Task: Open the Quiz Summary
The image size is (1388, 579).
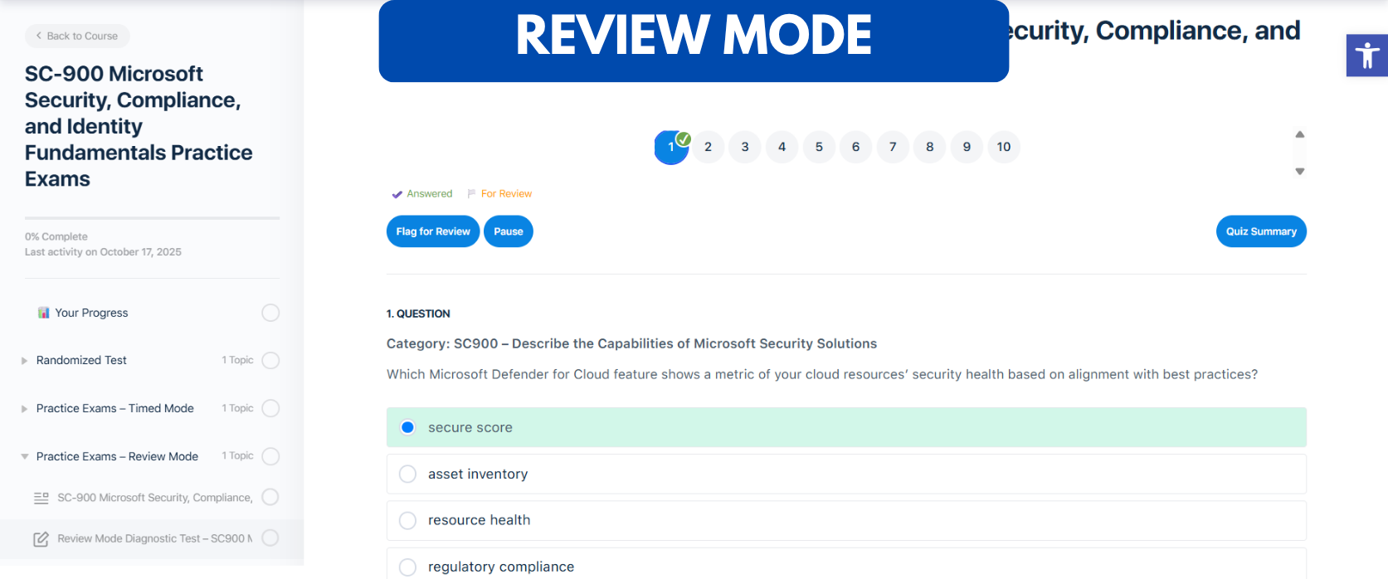Action: [x=1260, y=231]
